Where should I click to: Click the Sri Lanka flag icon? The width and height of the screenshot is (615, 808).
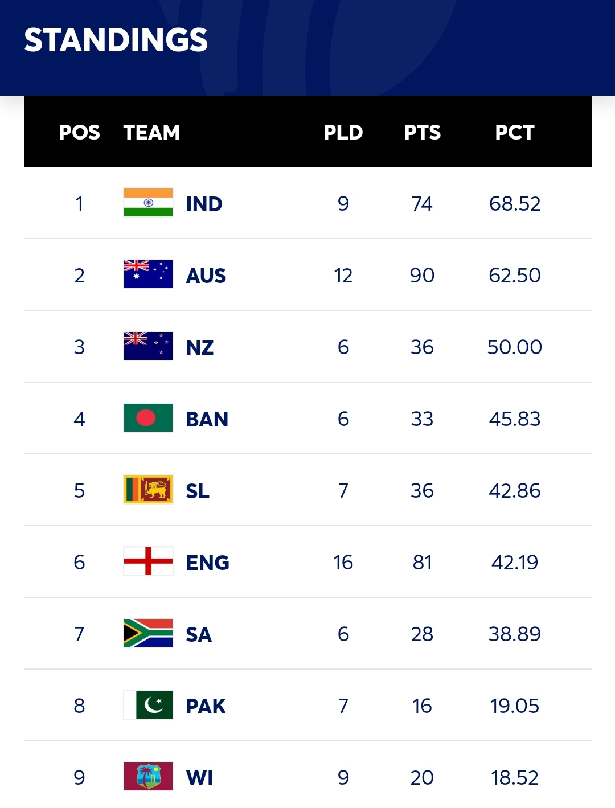tap(148, 490)
